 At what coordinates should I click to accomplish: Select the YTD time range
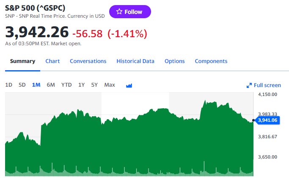click(x=66, y=85)
